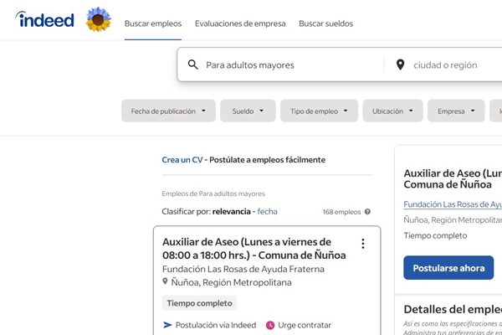The height and width of the screenshot is (335, 502).
Task: Open the job card three-dot menu
Action: [x=362, y=244]
